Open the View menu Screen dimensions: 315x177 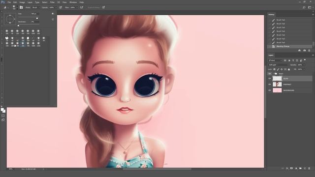(x=64, y=2)
